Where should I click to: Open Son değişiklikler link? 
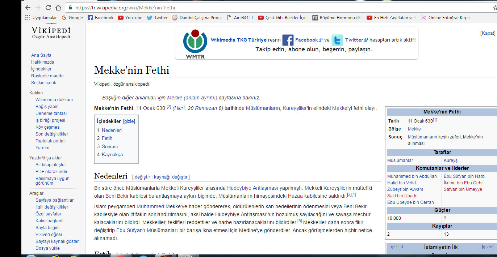pos(52,134)
